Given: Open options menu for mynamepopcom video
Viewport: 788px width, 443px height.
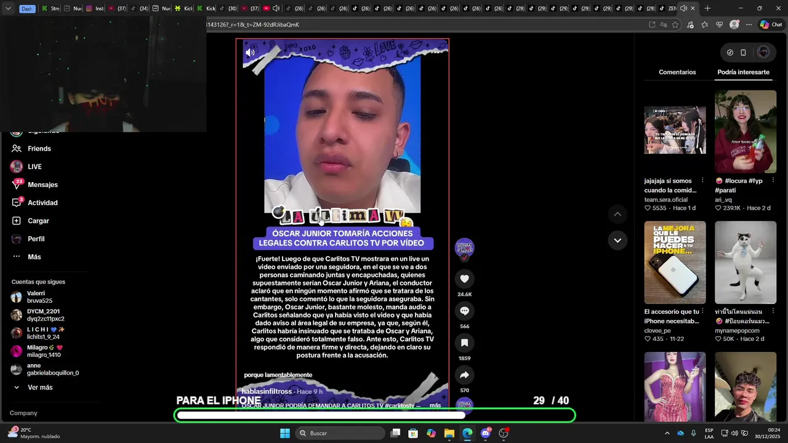Looking at the screenshot, I should tap(773, 312).
